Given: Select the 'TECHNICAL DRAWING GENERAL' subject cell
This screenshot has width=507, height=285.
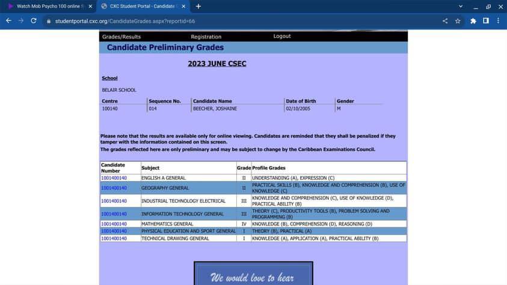Looking at the screenshot, I should tap(188, 239).
